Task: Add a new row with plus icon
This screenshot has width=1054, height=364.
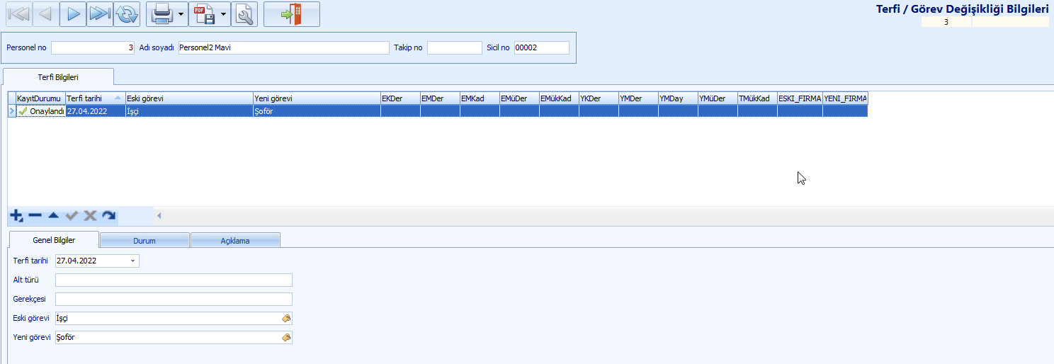Action: [16, 215]
